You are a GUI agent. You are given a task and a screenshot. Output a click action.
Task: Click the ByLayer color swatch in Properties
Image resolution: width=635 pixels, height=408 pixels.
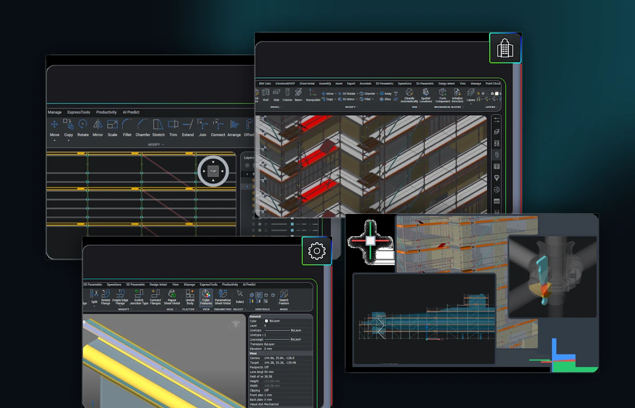(266, 321)
